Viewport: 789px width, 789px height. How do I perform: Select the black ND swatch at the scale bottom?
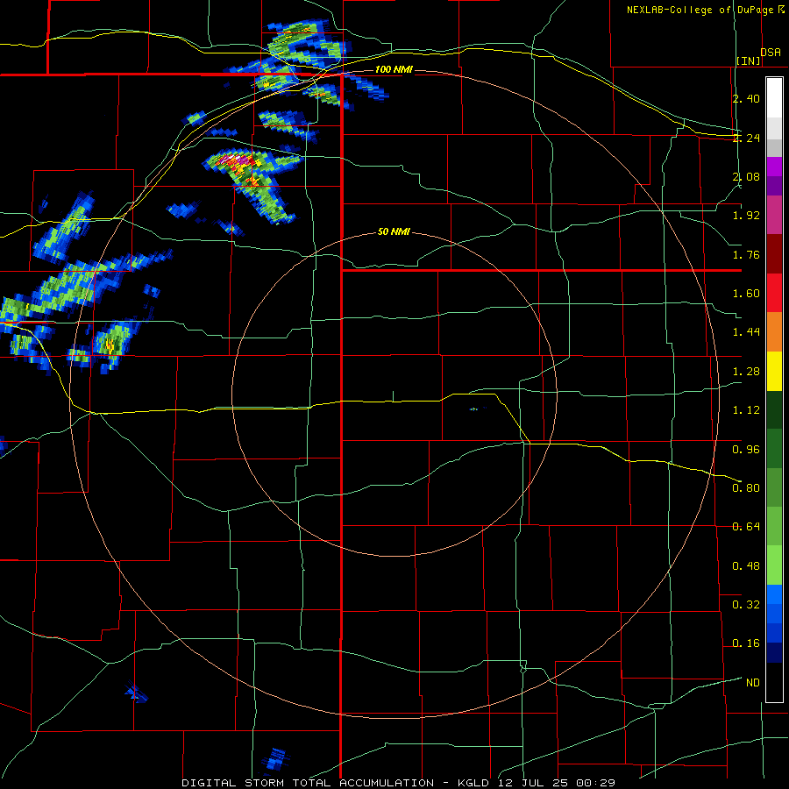click(774, 682)
